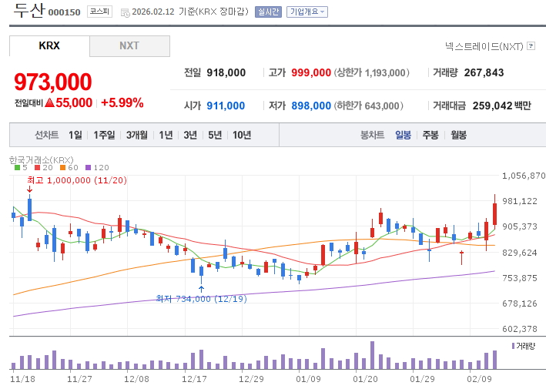Click the 두산 stock name heading
Viewport: 546px width, 389px height.
tap(29, 10)
